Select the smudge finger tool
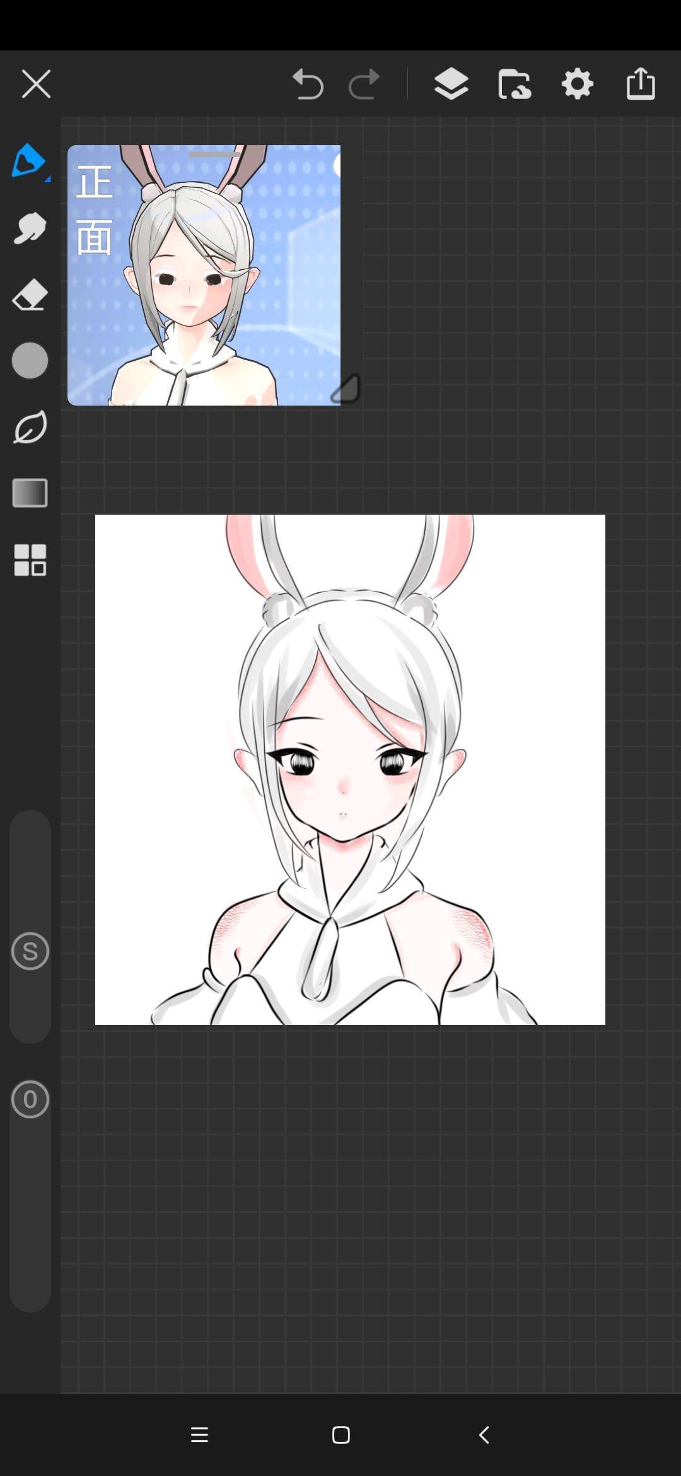Viewport: 681px width, 1476px height. coord(30,228)
